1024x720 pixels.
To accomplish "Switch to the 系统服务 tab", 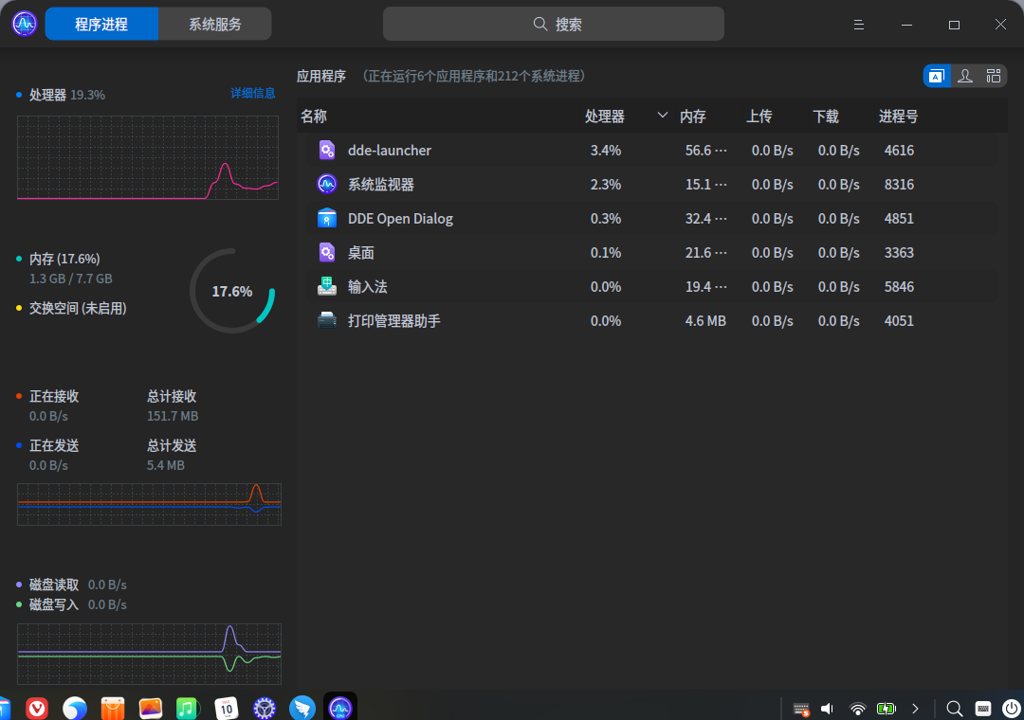I will pyautogui.click(x=215, y=23).
